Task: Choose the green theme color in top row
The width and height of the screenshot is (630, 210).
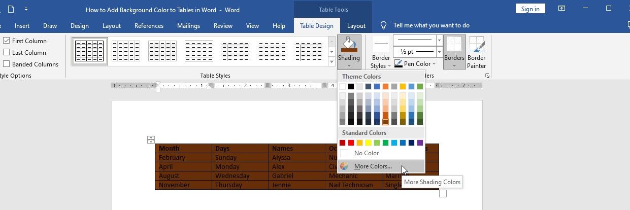Action: click(x=420, y=86)
